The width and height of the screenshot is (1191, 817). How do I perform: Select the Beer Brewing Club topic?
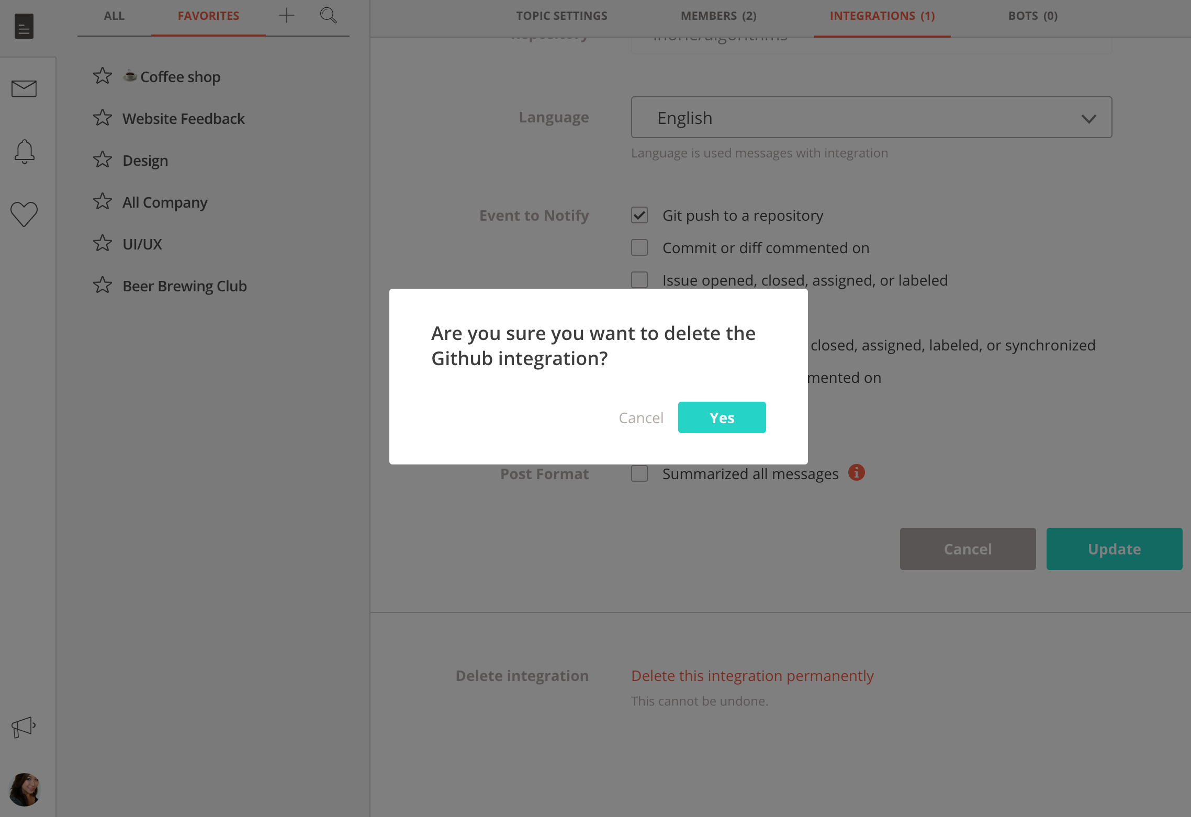(x=184, y=286)
